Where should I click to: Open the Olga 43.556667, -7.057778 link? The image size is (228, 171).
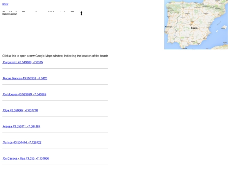[20, 110]
